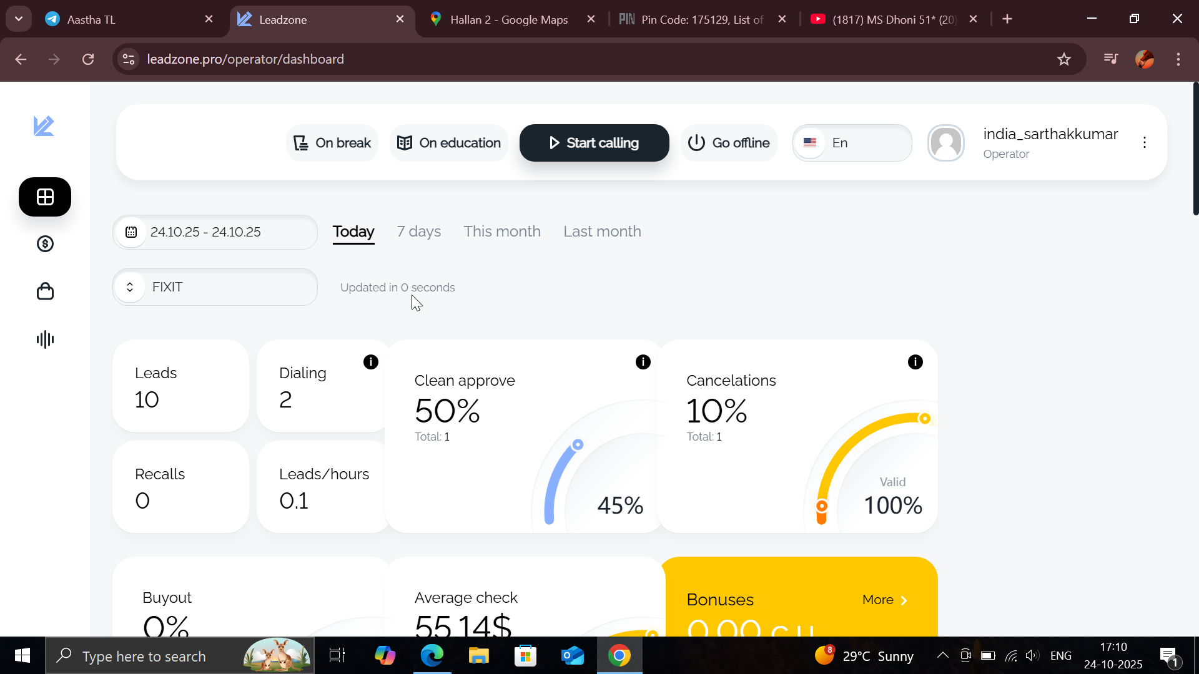
Task: Open the three-dot operator profile menu
Action: 1145,143
